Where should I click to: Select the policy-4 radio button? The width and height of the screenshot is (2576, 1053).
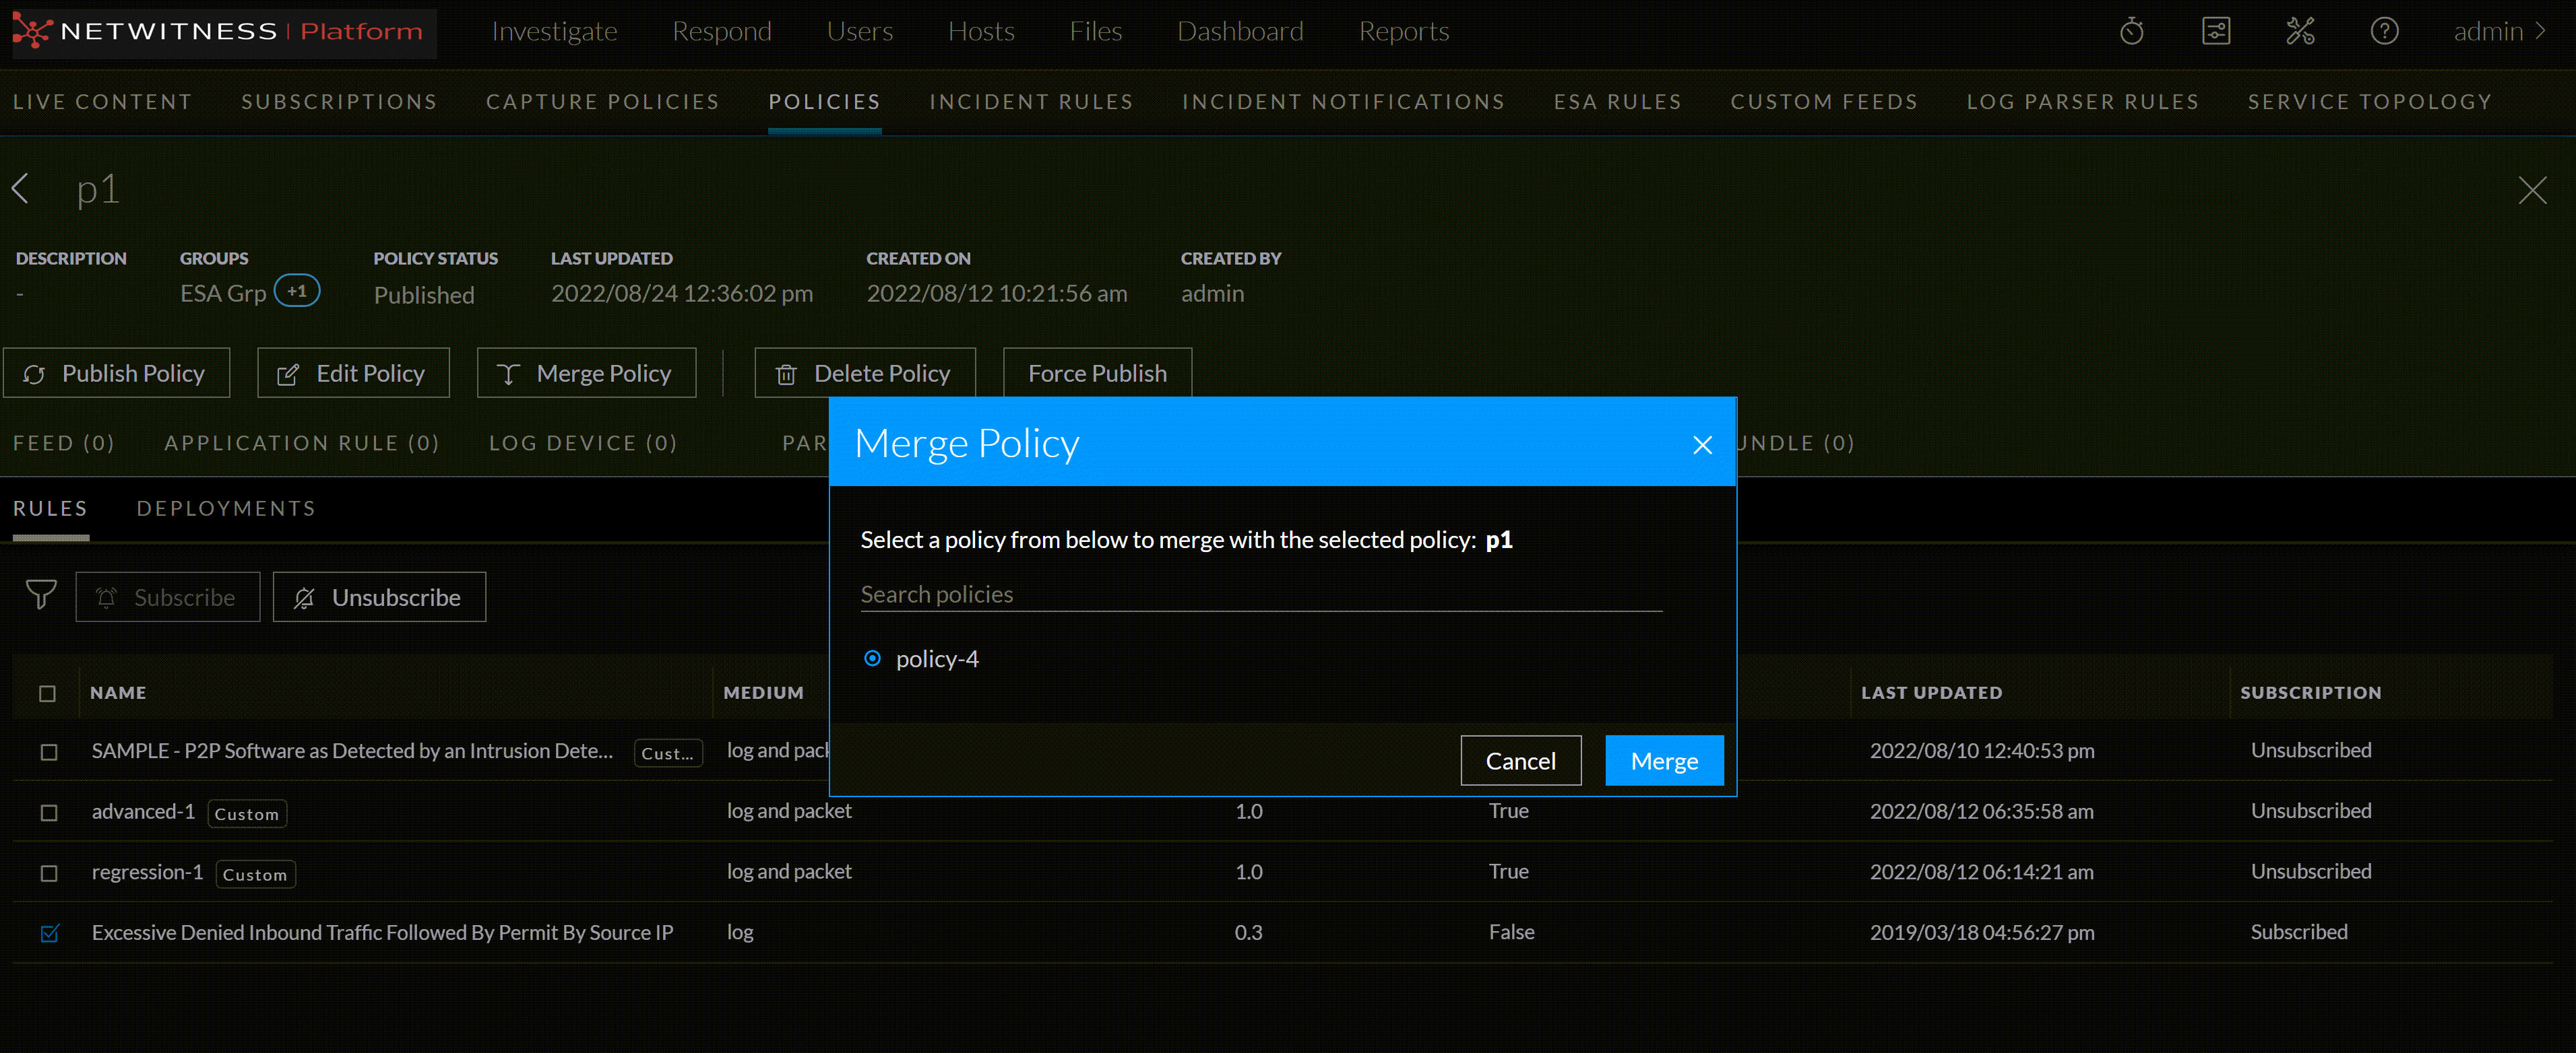point(872,658)
